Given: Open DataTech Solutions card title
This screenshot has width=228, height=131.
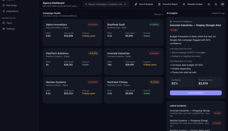Looking at the screenshot, I should 57,53.
